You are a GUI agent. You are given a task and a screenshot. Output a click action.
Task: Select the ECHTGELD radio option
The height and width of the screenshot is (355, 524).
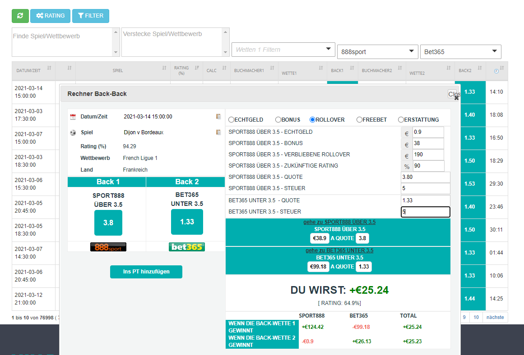(x=231, y=120)
